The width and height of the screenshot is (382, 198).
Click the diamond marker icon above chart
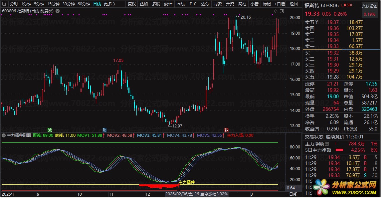[x=275, y=11]
